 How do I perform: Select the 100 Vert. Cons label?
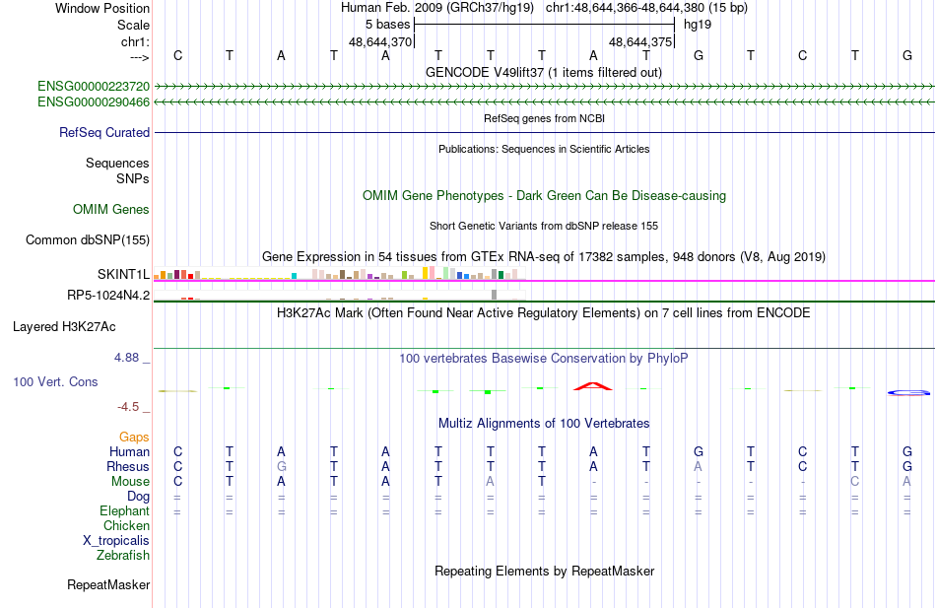pyautogui.click(x=55, y=381)
